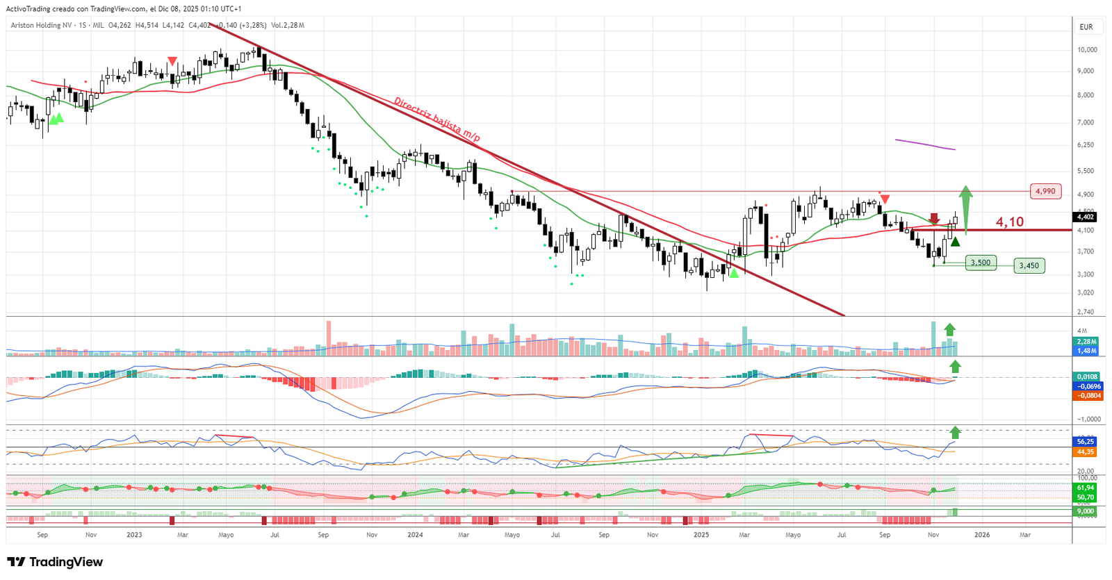Click the 2,28M volume value tag
The height and width of the screenshot is (580, 1112).
tap(1086, 342)
